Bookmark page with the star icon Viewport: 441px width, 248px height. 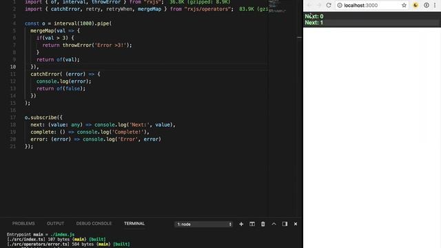coord(404,5)
